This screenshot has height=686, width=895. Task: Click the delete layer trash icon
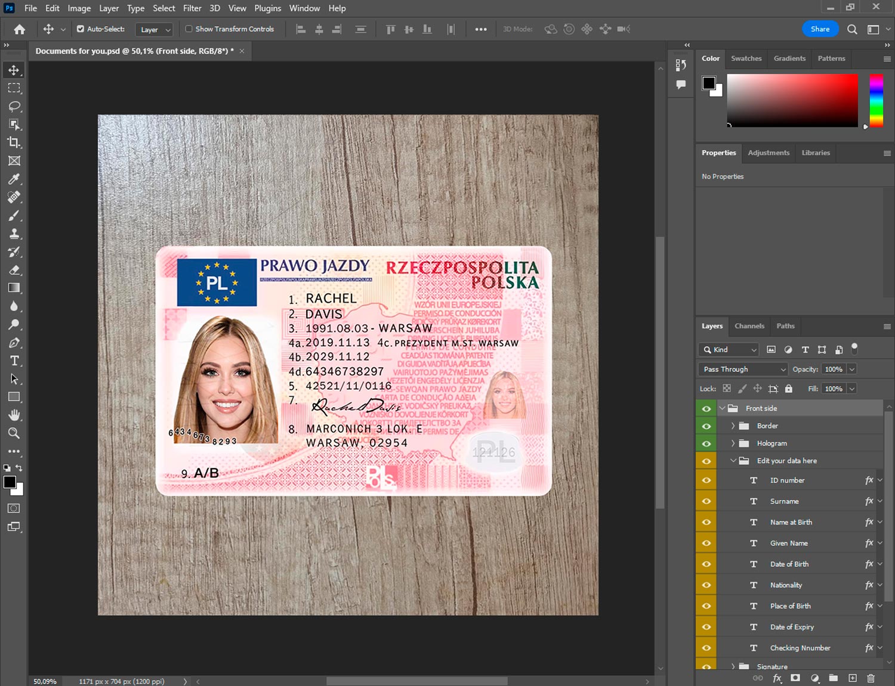pyautogui.click(x=871, y=678)
